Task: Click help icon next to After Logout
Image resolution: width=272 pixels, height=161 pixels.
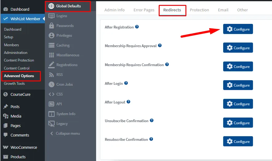Action: tap(128, 102)
